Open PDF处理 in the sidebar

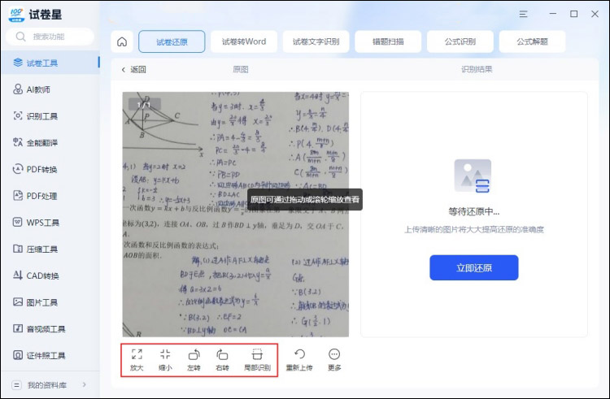tap(50, 196)
